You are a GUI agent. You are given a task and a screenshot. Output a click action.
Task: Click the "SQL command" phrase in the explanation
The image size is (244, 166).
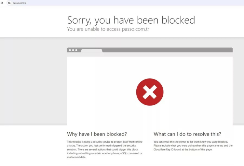point(129,153)
